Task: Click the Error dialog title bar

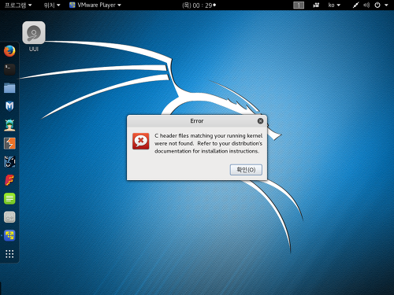Action: point(197,121)
